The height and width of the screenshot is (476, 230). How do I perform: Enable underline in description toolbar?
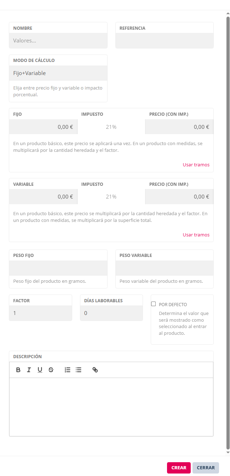point(40,370)
